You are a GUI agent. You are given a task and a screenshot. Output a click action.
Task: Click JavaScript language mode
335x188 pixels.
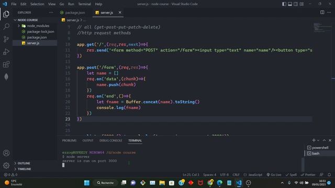[x=253, y=174]
